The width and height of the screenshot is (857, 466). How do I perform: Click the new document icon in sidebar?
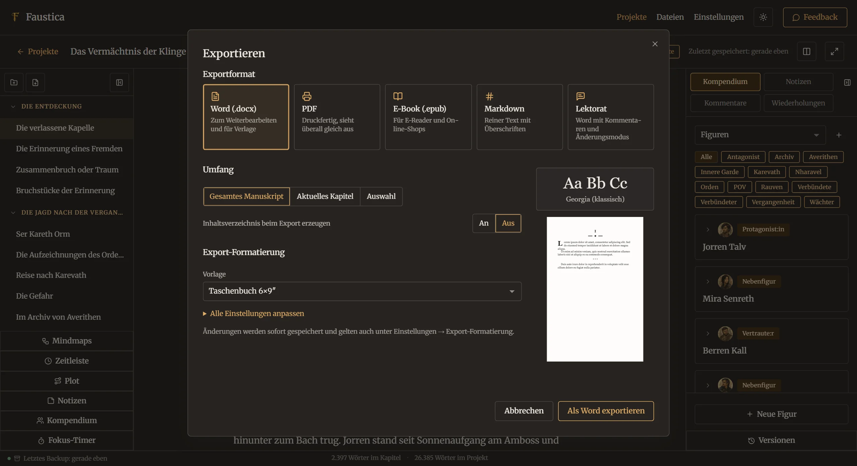(35, 82)
